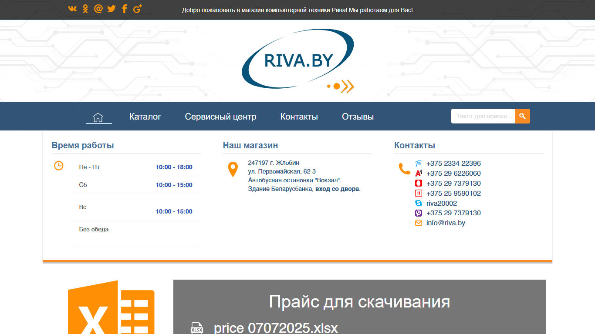Open the Google Plus social icon
Image resolution: width=595 pixels, height=334 pixels.
(x=138, y=9)
